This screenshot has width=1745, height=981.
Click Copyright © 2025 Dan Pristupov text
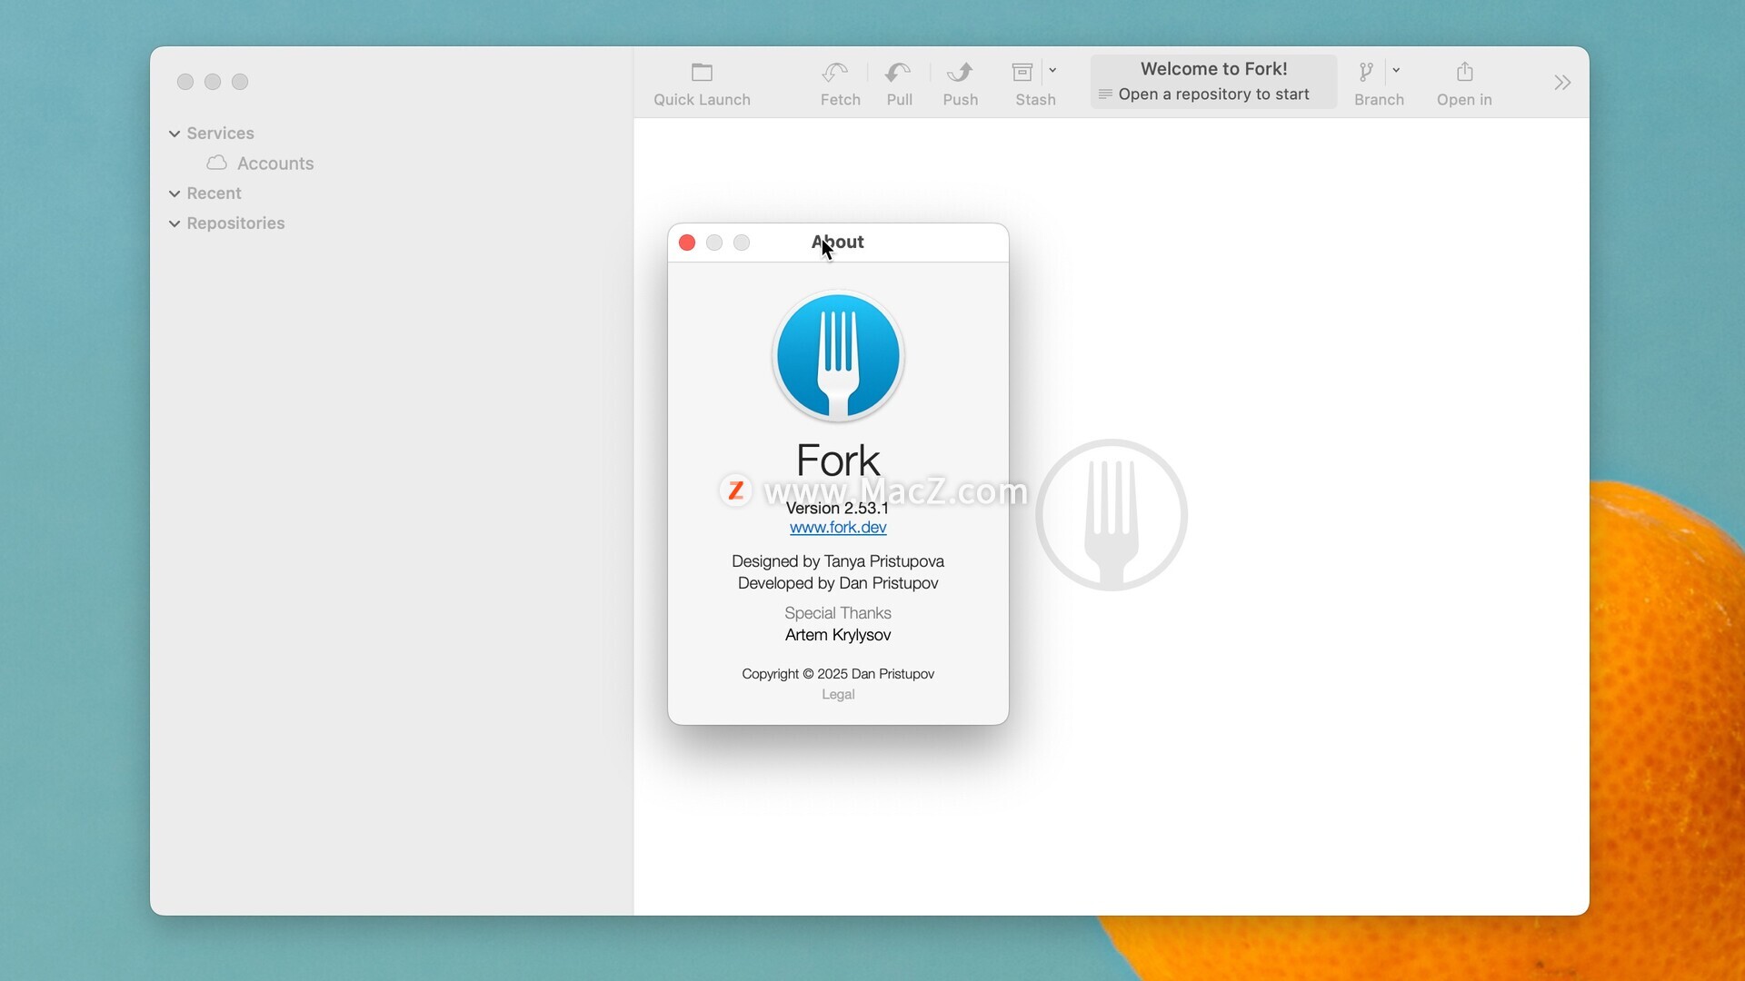tap(838, 674)
